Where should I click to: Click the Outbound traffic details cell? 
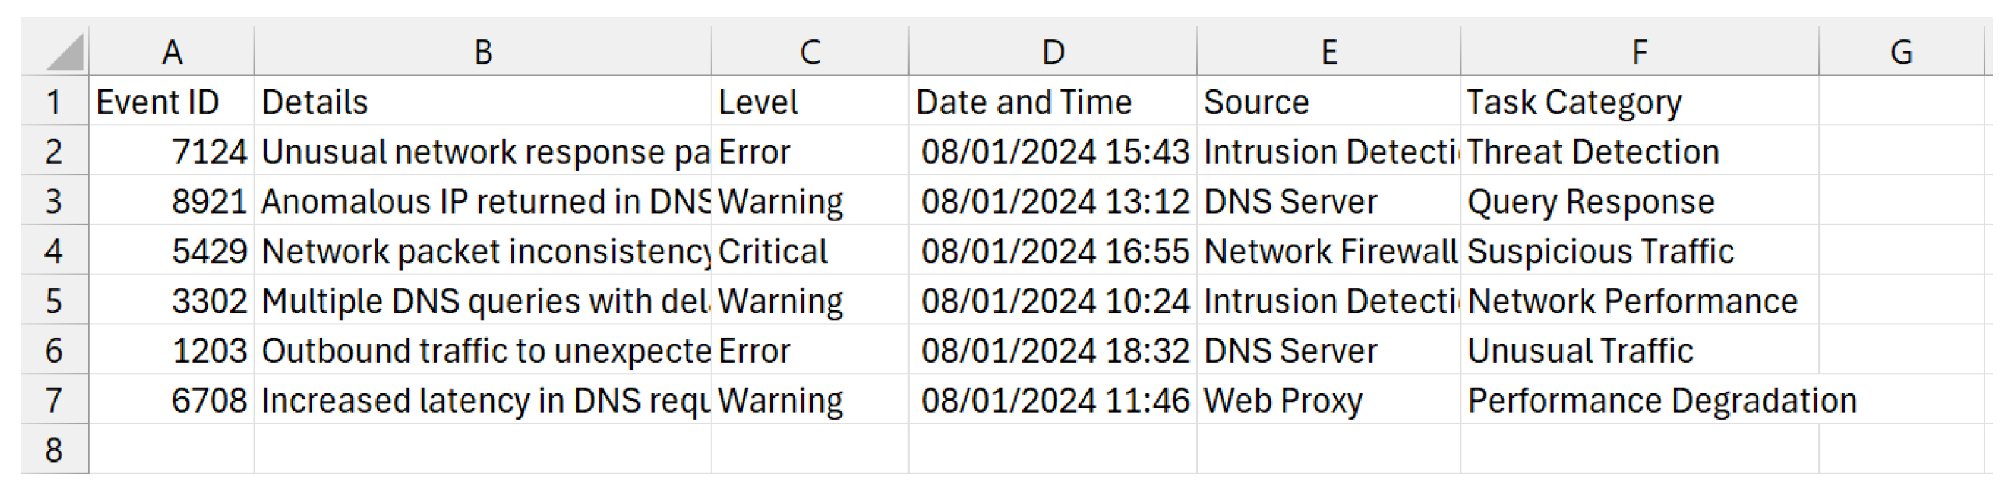(x=483, y=351)
